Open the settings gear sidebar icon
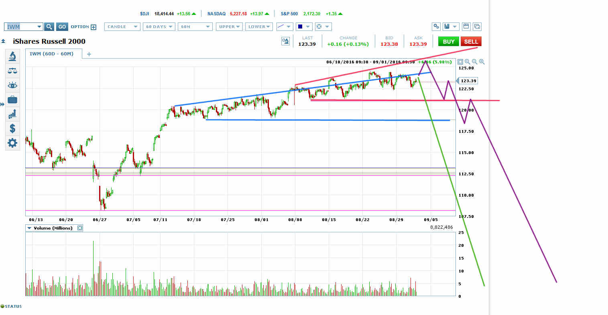This screenshot has height=315, width=608. pos(12,142)
